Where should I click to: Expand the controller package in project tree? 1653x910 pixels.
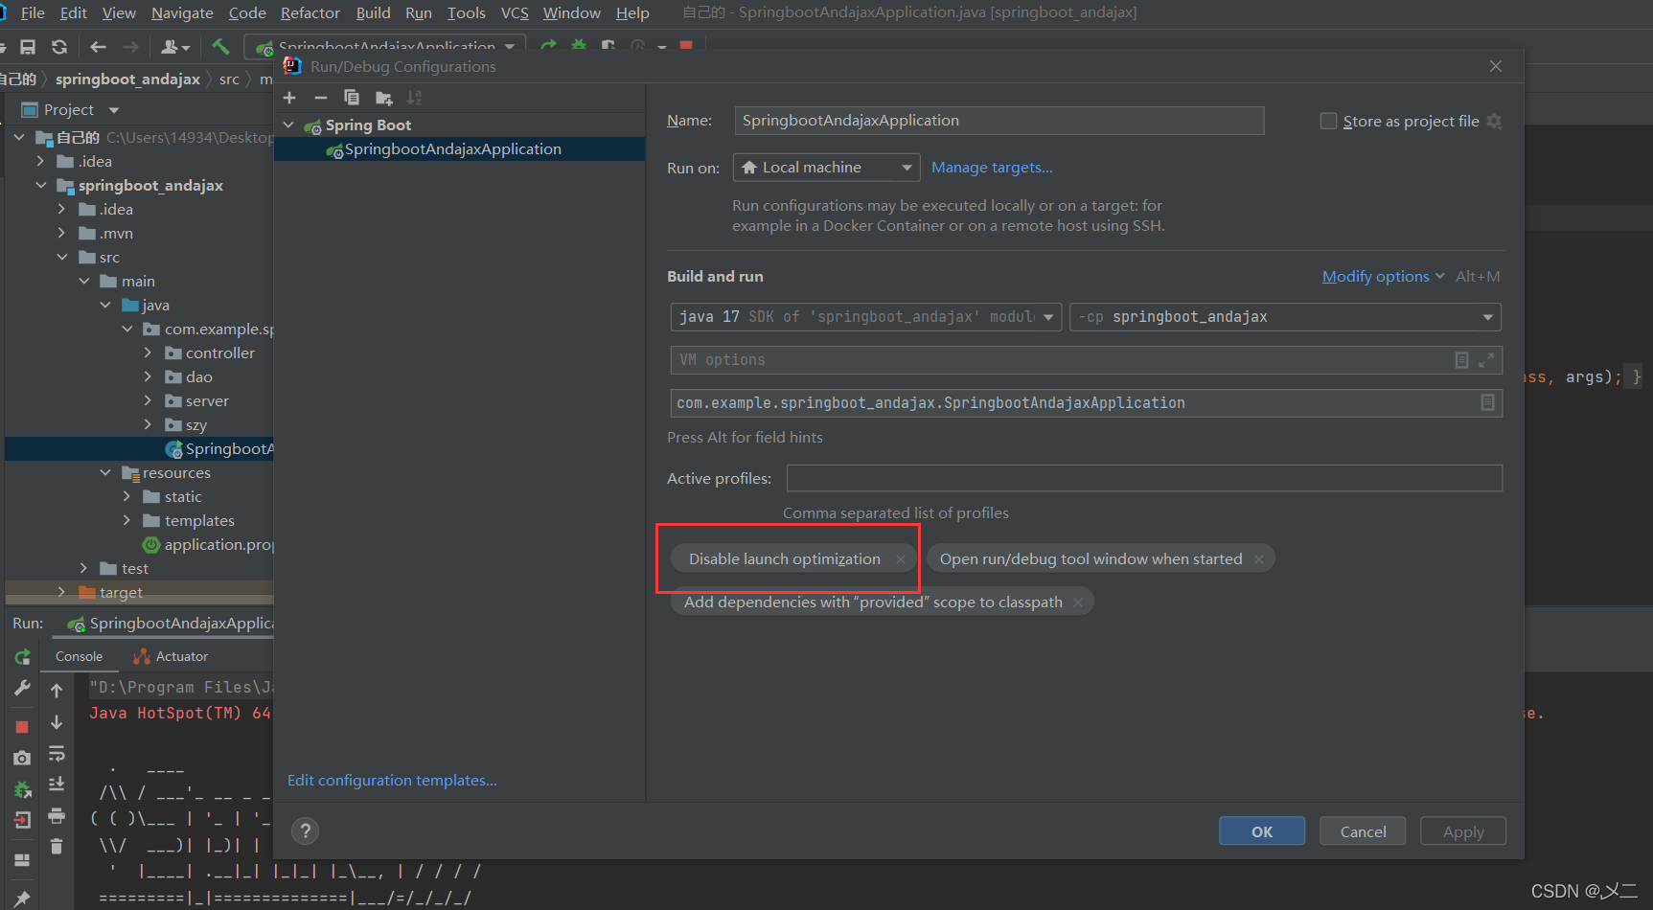148,353
